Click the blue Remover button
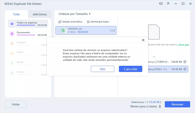195x113 pixels. pos(177,104)
